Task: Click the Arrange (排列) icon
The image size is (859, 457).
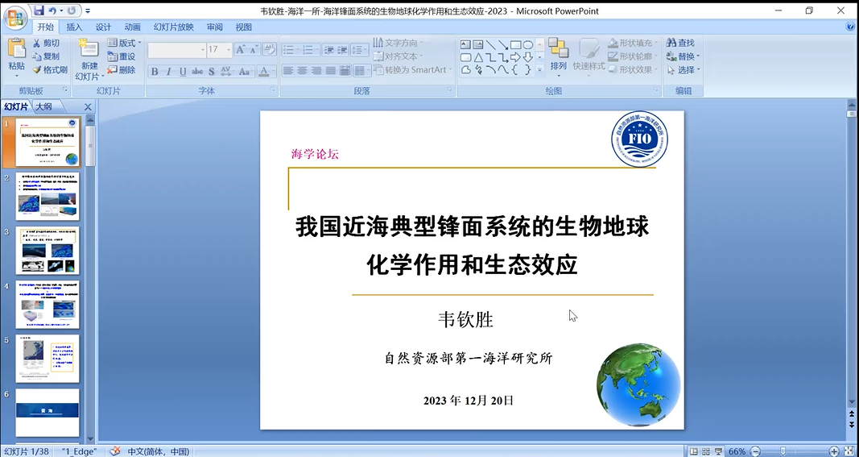Action: pos(558,50)
